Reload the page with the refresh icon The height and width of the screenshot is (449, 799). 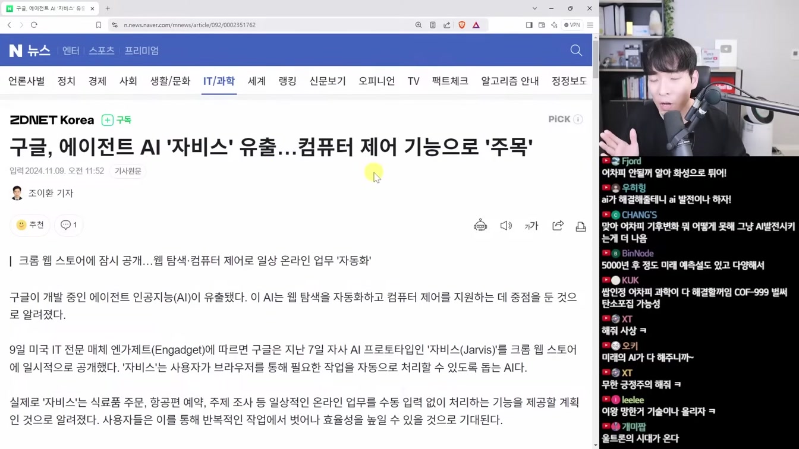coord(34,25)
